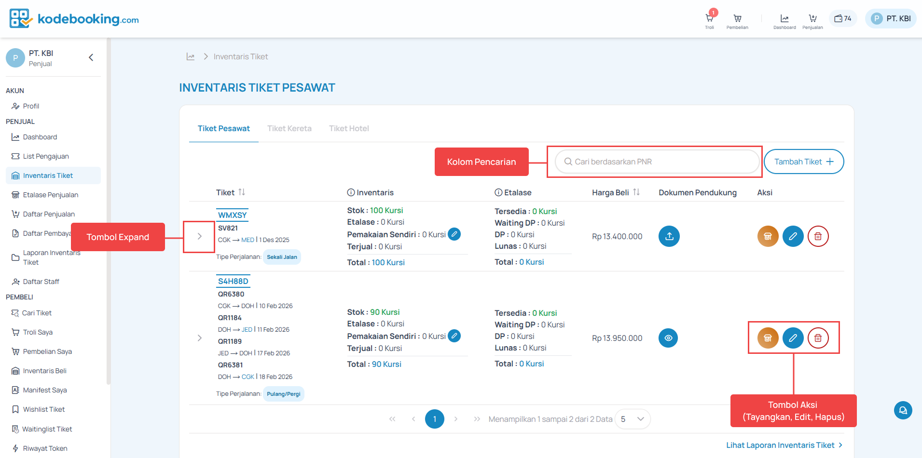Expand the S4H88D ticket row
922x458 pixels.
click(199, 338)
